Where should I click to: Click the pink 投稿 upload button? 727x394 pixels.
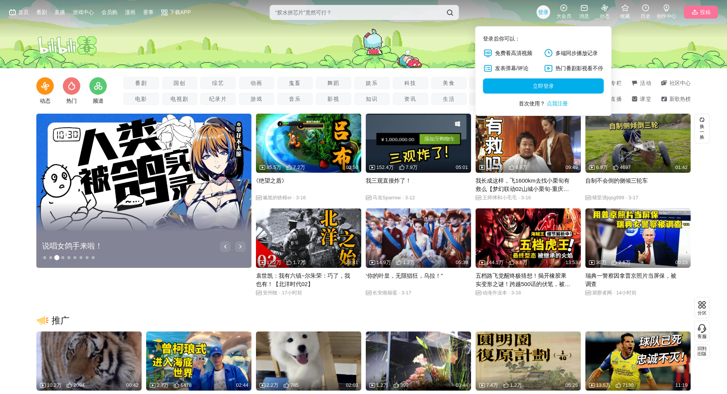coord(701,12)
